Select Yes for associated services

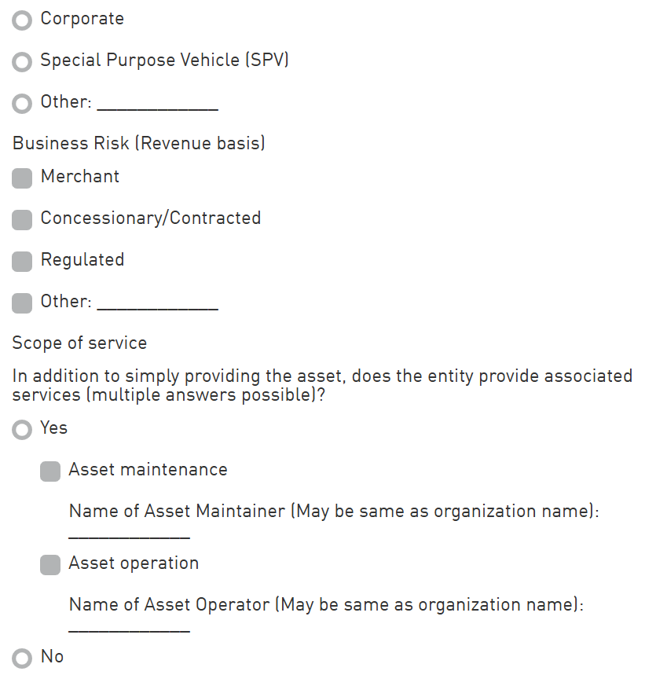(x=22, y=430)
